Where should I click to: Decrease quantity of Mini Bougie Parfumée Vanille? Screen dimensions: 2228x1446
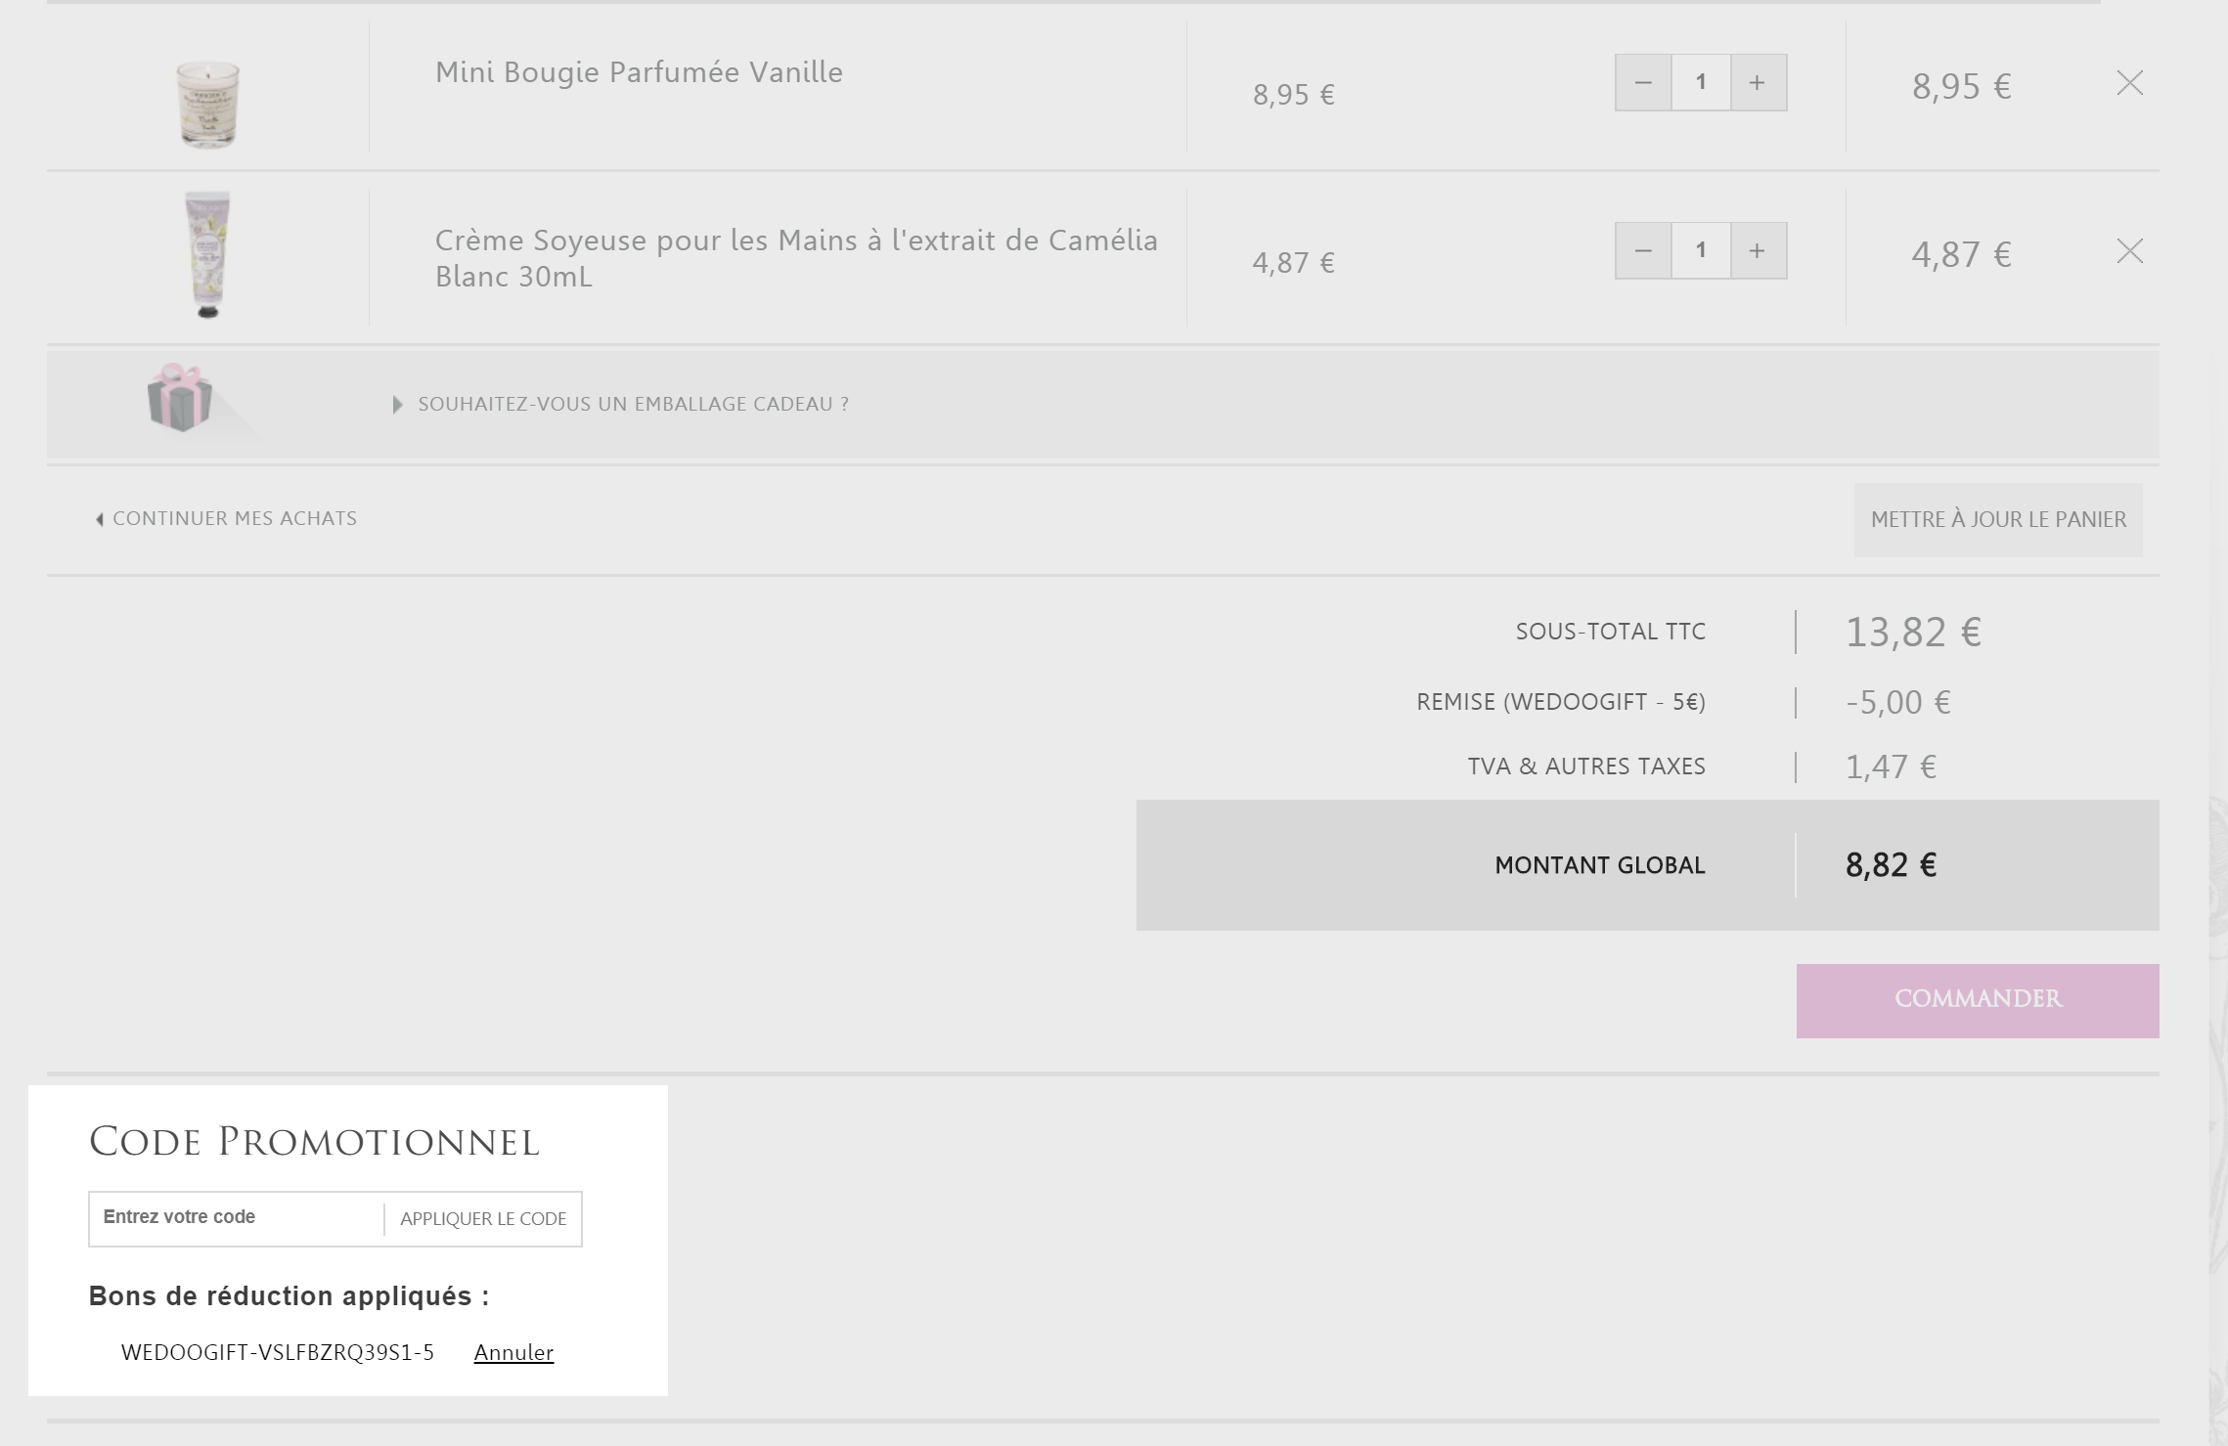pyautogui.click(x=1643, y=82)
